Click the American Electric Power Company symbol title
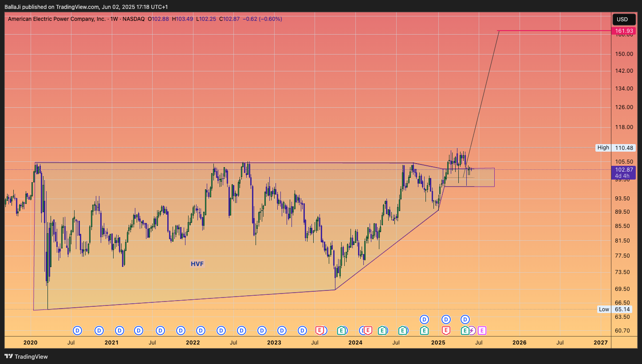The image size is (642, 364). pos(57,19)
